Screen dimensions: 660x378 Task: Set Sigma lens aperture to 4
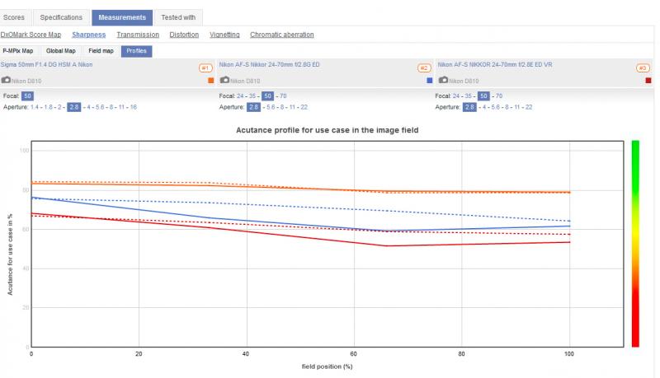88,107
